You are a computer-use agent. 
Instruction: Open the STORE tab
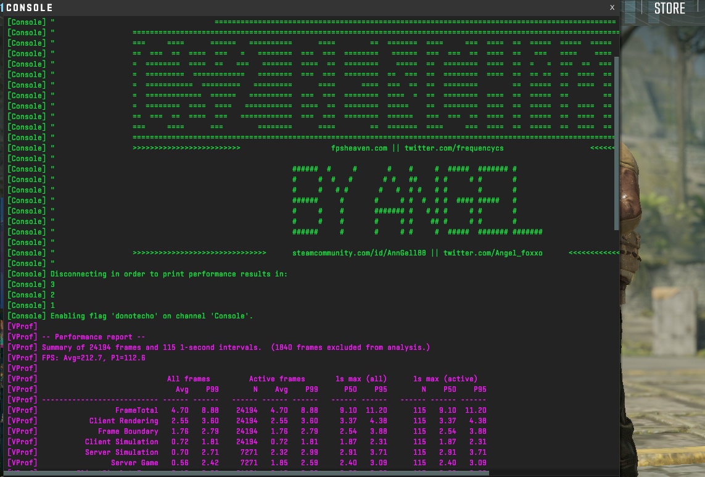click(669, 8)
